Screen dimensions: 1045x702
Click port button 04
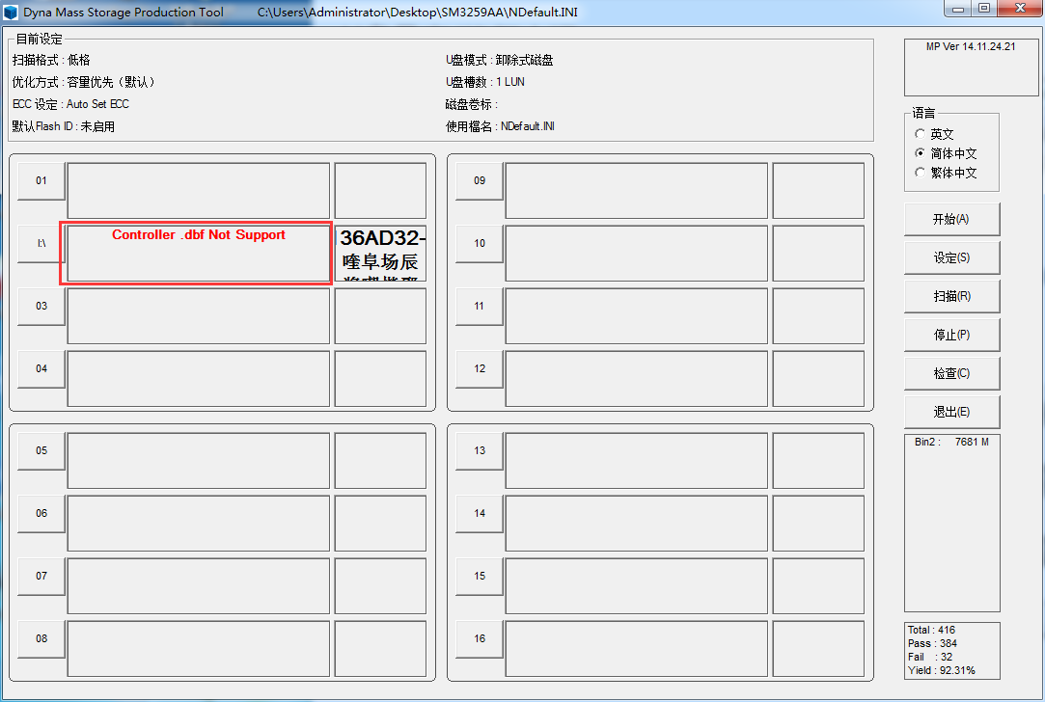[x=41, y=368]
